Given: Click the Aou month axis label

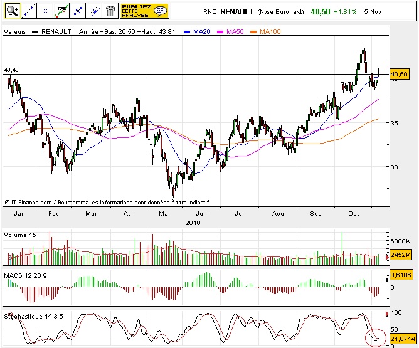Looking at the screenshot, I should pyautogui.click(x=278, y=214).
